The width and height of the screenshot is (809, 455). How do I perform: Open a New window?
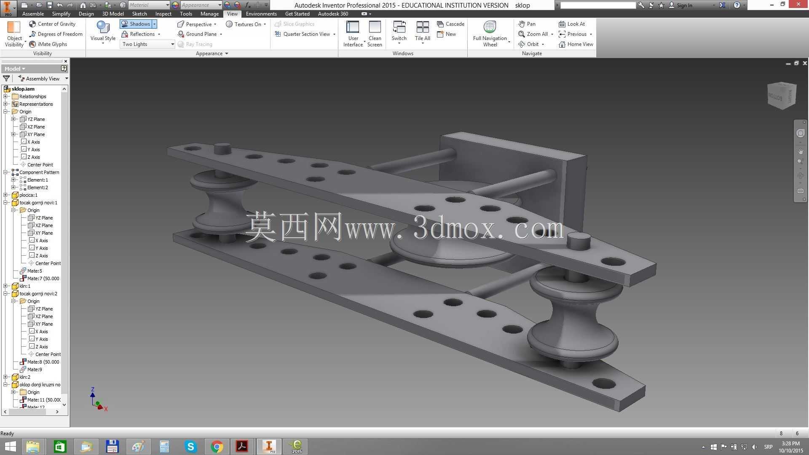point(447,34)
